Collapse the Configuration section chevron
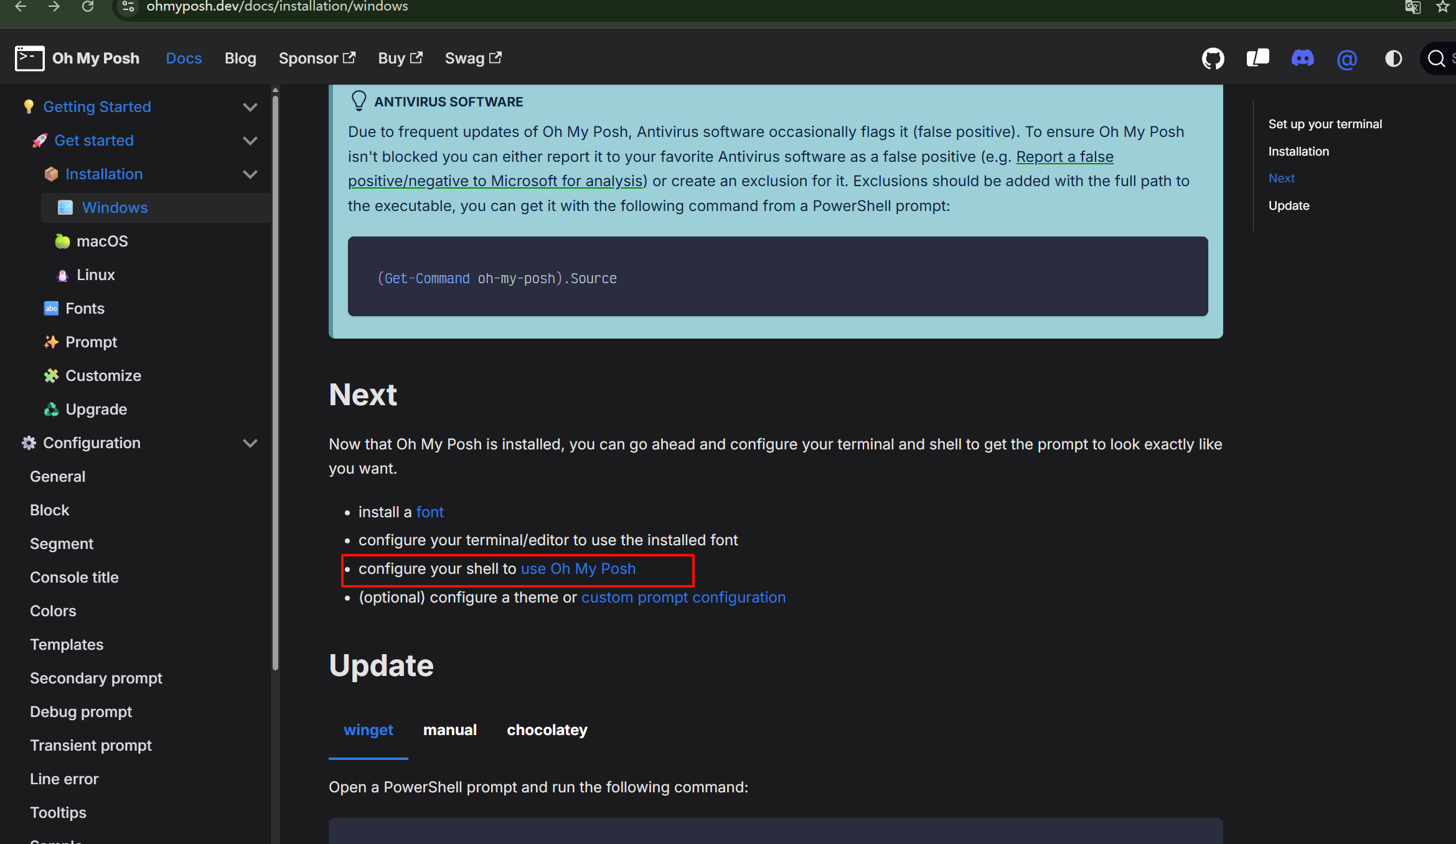Viewport: 1456px width, 844px height. coord(250,443)
